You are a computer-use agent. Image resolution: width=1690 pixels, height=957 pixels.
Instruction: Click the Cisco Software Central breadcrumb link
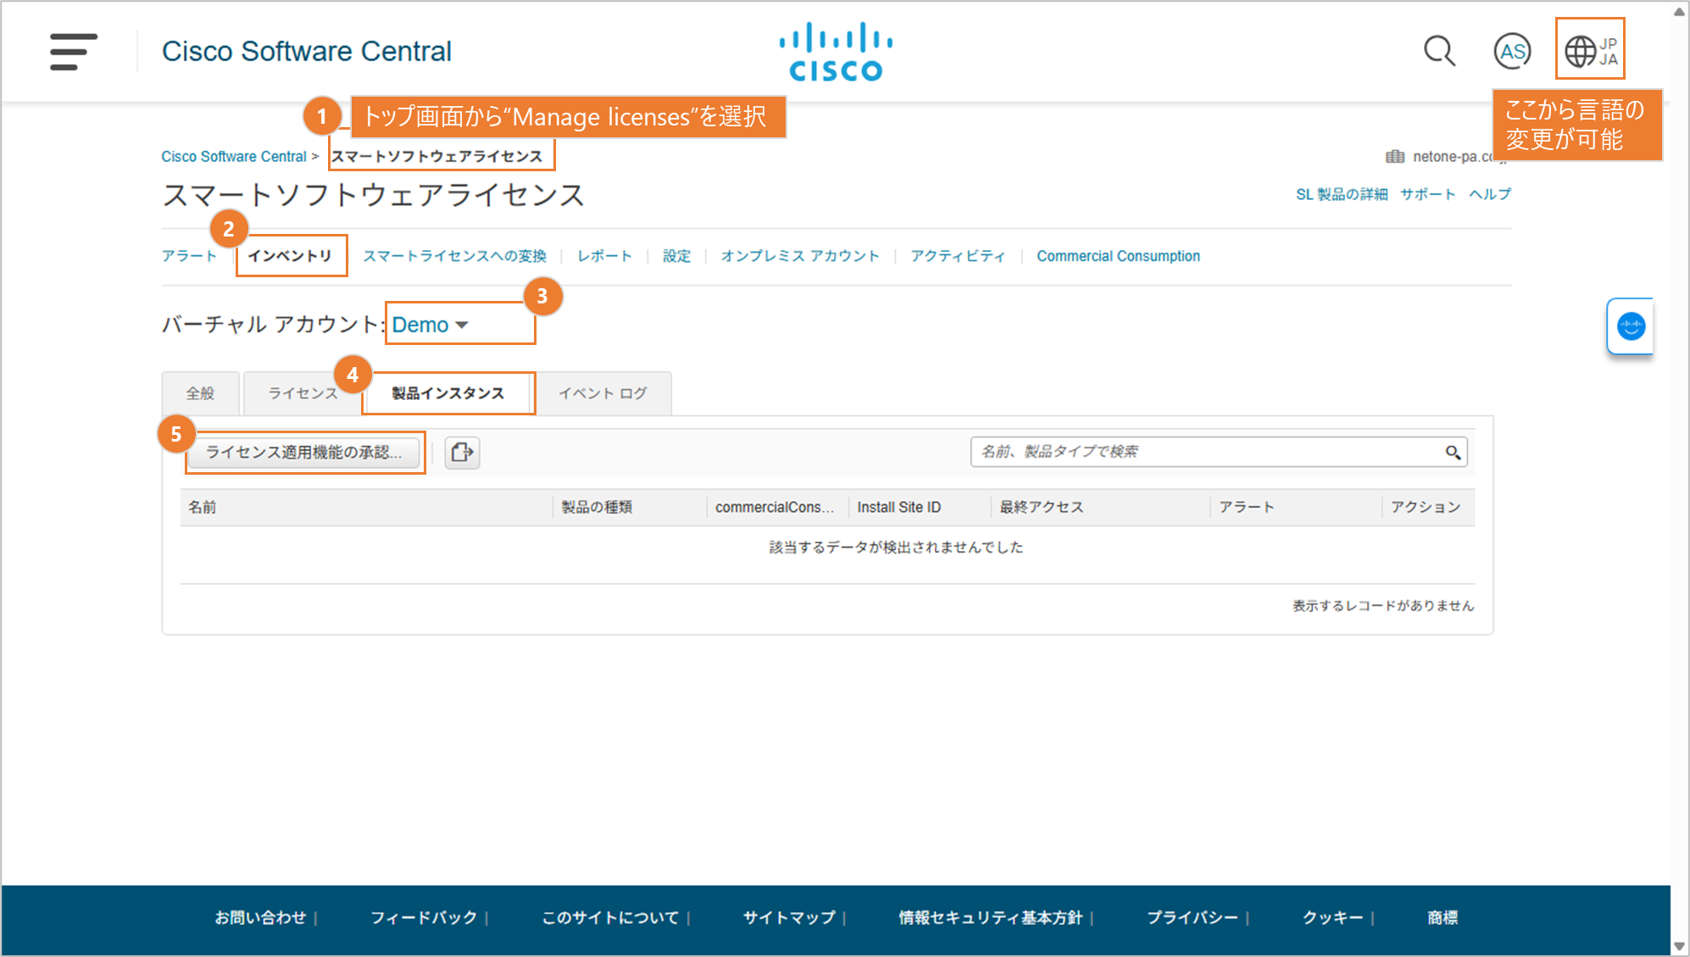(x=234, y=157)
